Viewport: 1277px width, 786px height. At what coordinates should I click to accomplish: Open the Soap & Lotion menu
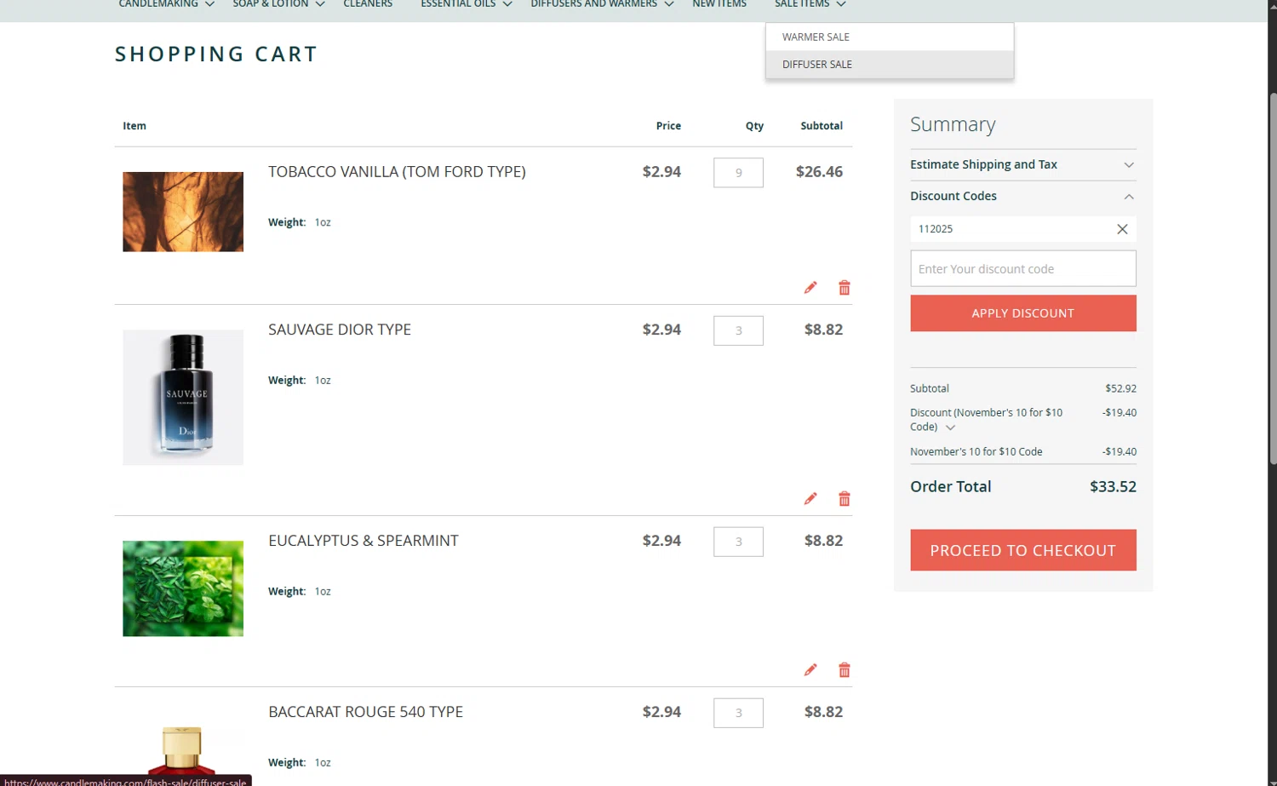pyautogui.click(x=279, y=4)
